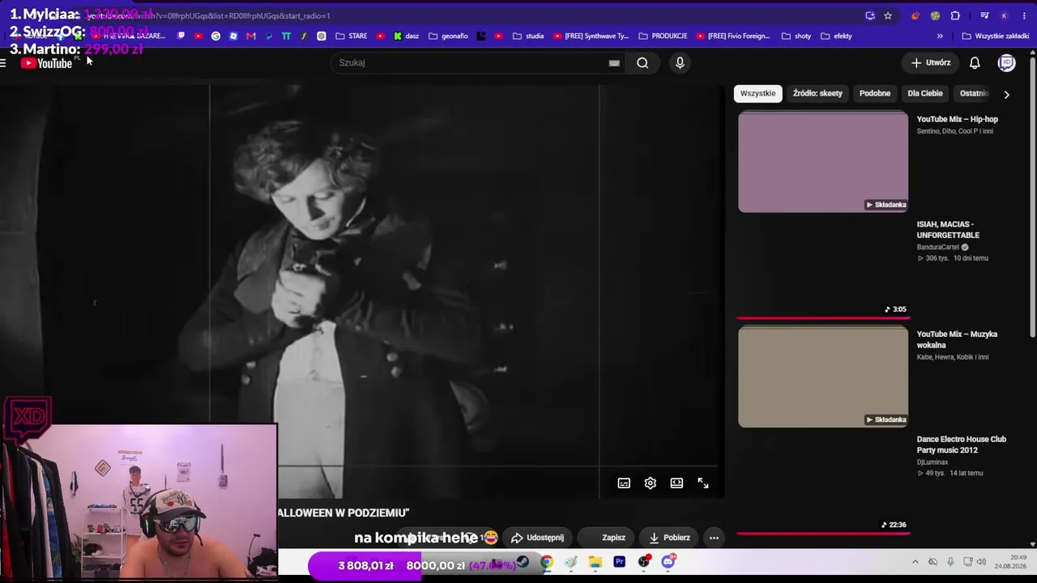Switch the player to theater mode
The width and height of the screenshot is (1037, 583).
(x=676, y=483)
